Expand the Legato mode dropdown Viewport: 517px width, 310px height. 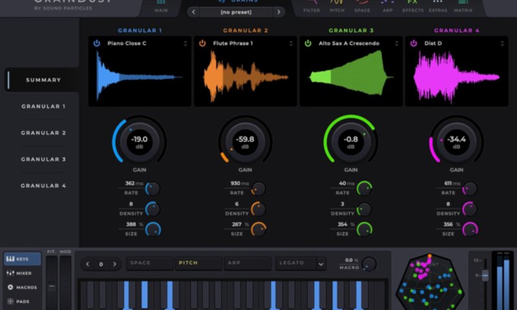pyautogui.click(x=321, y=263)
